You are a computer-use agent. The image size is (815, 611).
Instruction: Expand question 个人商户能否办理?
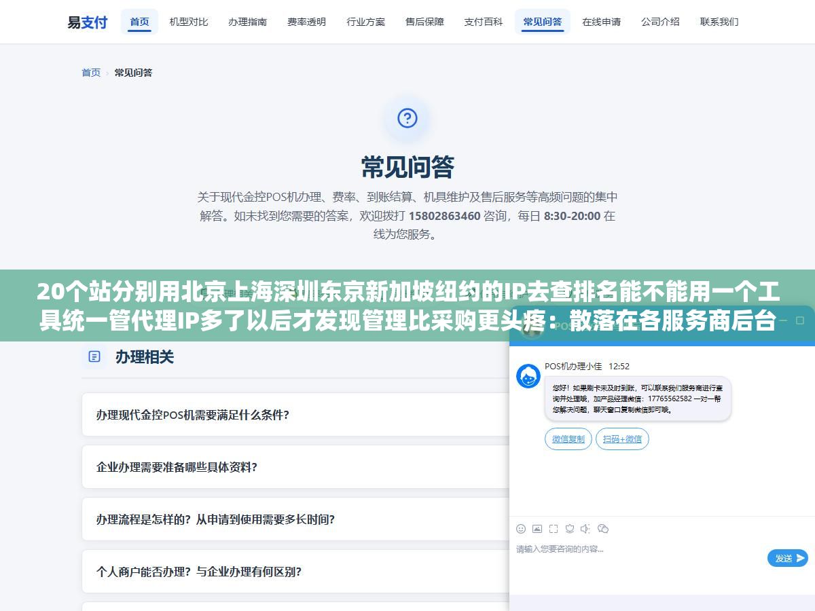point(295,572)
